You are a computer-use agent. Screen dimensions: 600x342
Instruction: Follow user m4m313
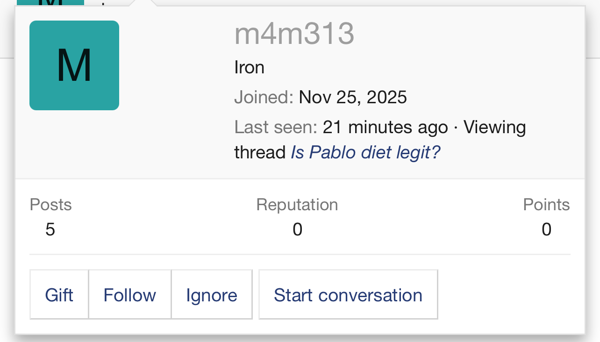pos(130,295)
